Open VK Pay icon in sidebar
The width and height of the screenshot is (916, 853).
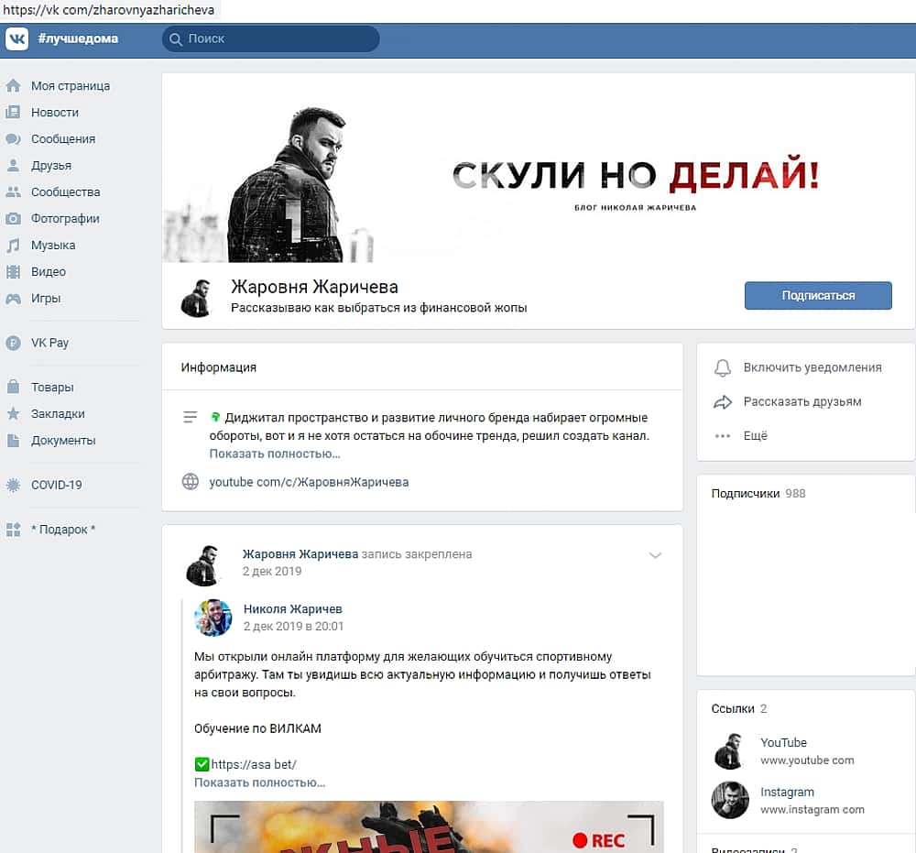tap(13, 343)
